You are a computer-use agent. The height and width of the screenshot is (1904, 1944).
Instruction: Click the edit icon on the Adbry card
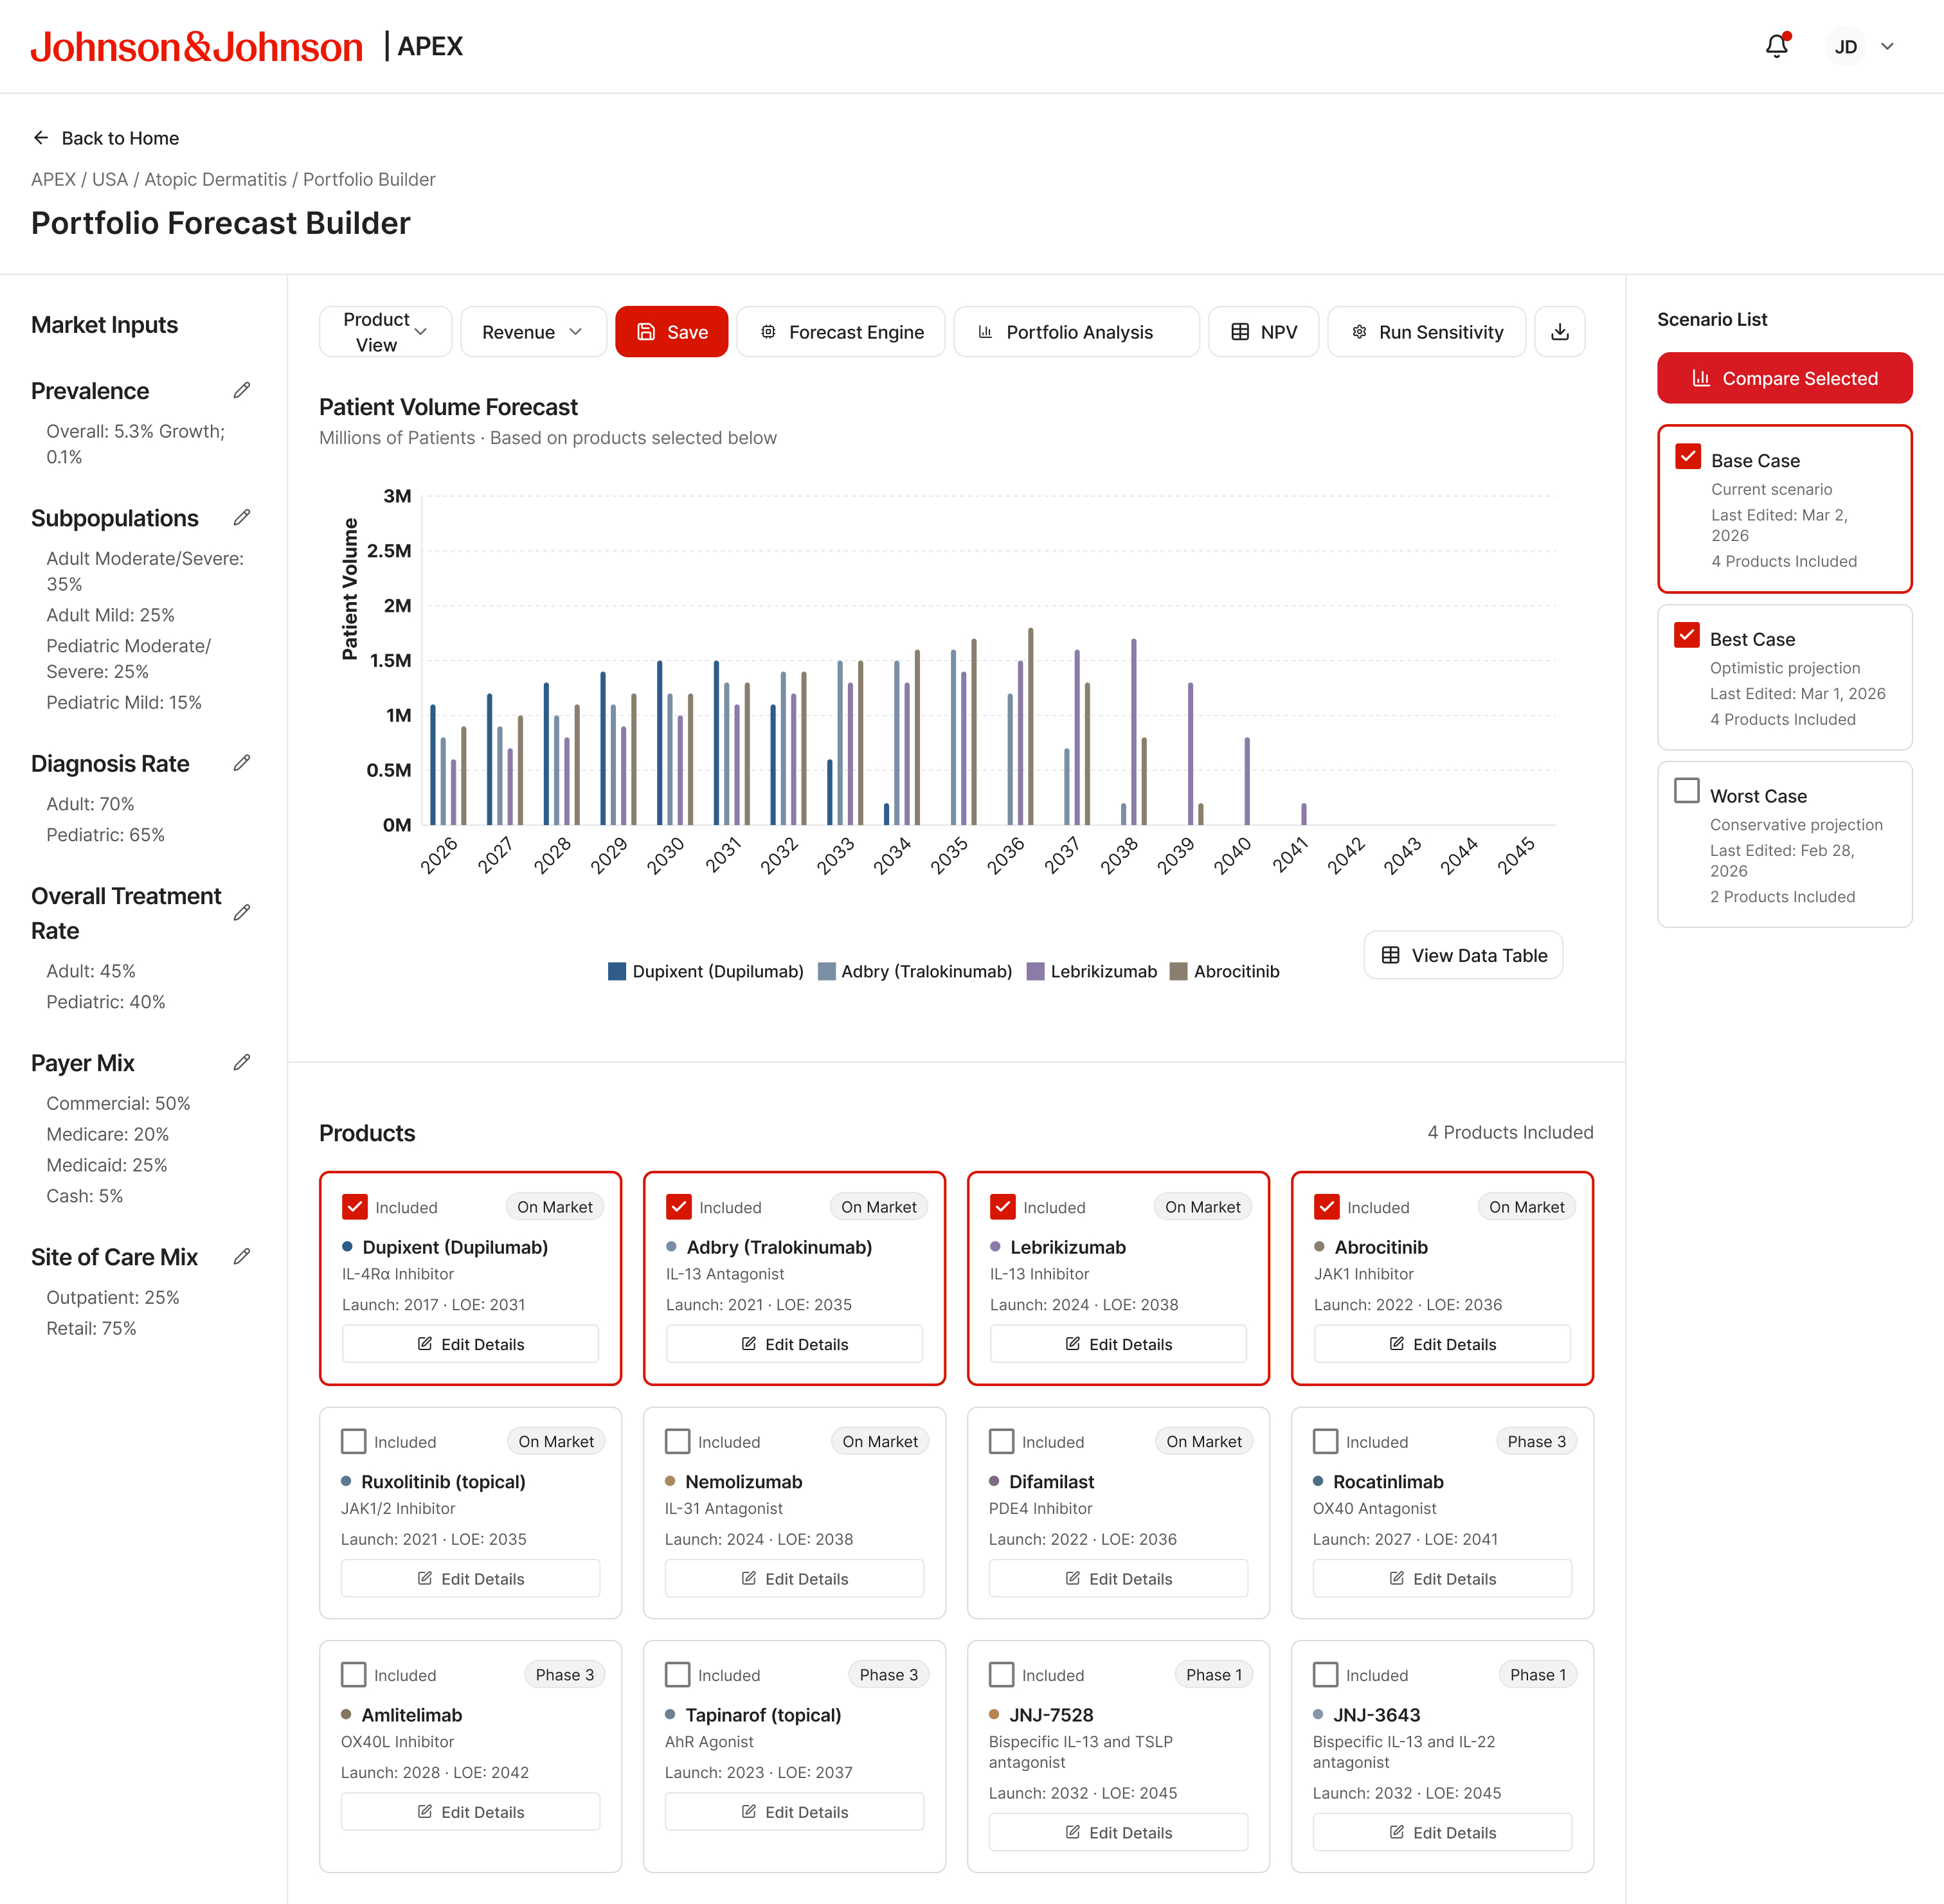748,1344
